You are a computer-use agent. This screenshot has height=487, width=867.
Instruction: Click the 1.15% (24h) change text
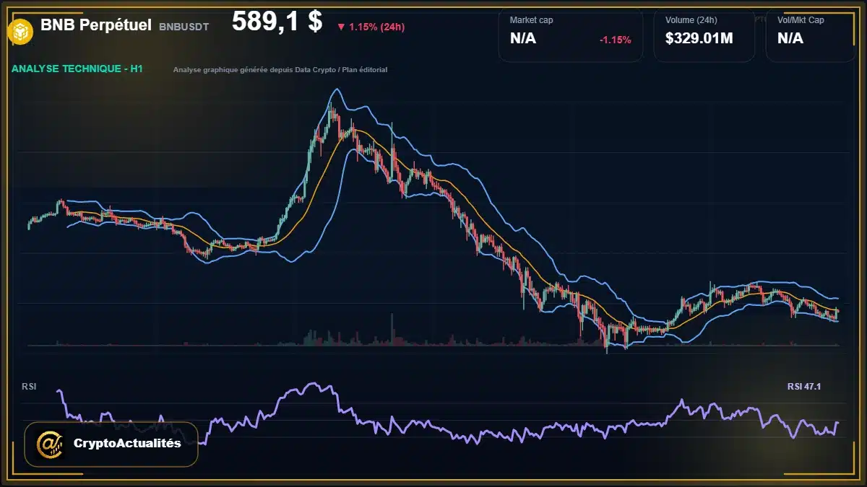pos(376,27)
